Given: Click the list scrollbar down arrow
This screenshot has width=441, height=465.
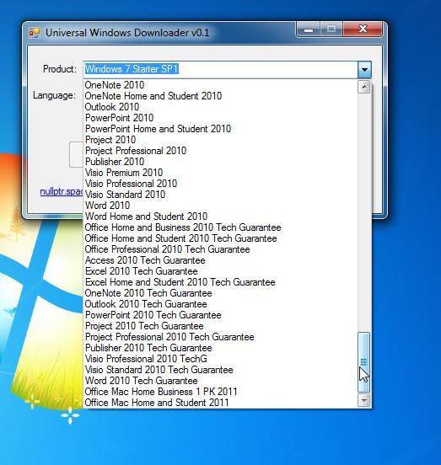Looking at the screenshot, I should pyautogui.click(x=363, y=401).
